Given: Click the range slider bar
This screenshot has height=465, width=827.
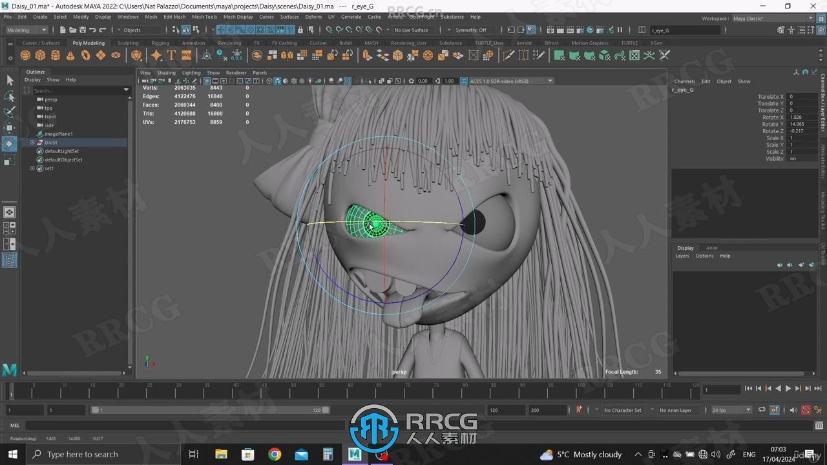Looking at the screenshot, I should tap(210, 410).
